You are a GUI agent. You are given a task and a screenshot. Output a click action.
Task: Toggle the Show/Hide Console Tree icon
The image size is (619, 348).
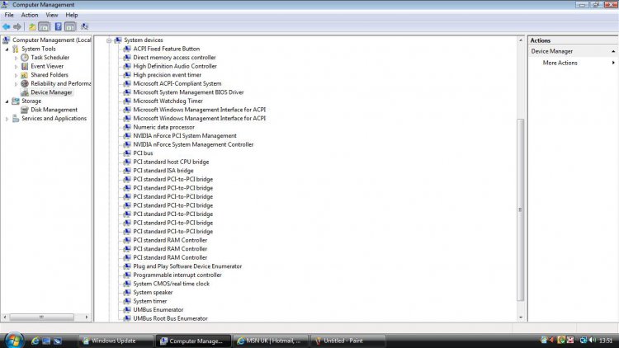(x=44, y=27)
